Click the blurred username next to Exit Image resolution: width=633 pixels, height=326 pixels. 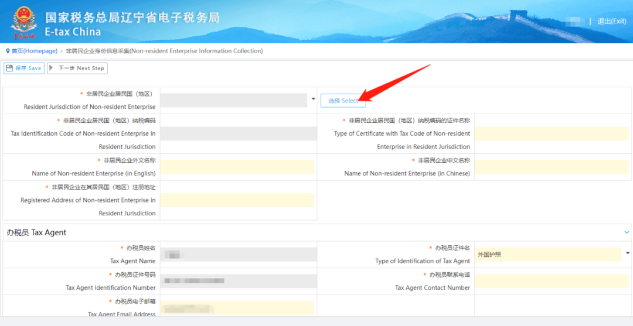(575, 21)
